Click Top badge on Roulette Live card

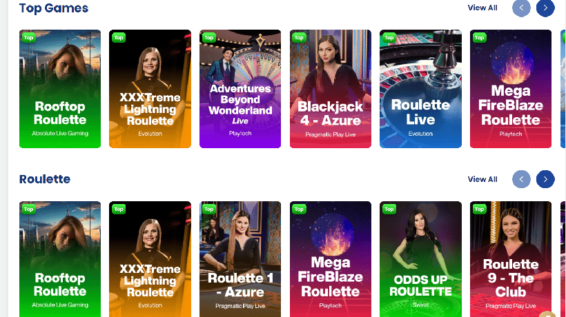point(389,37)
